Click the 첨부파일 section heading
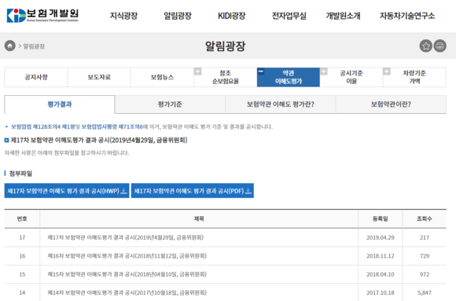Screen dimensions: 456x301 pyautogui.click(x=20, y=174)
